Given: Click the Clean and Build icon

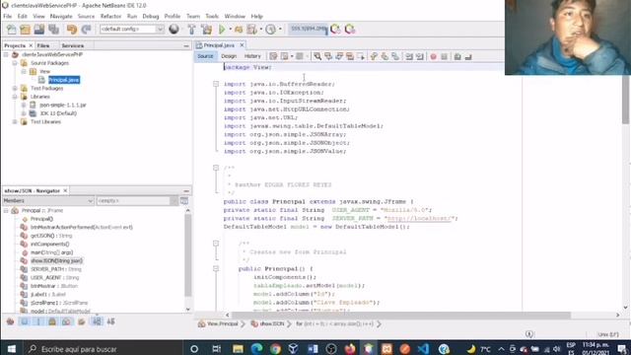Looking at the screenshot, I should coord(206,29).
